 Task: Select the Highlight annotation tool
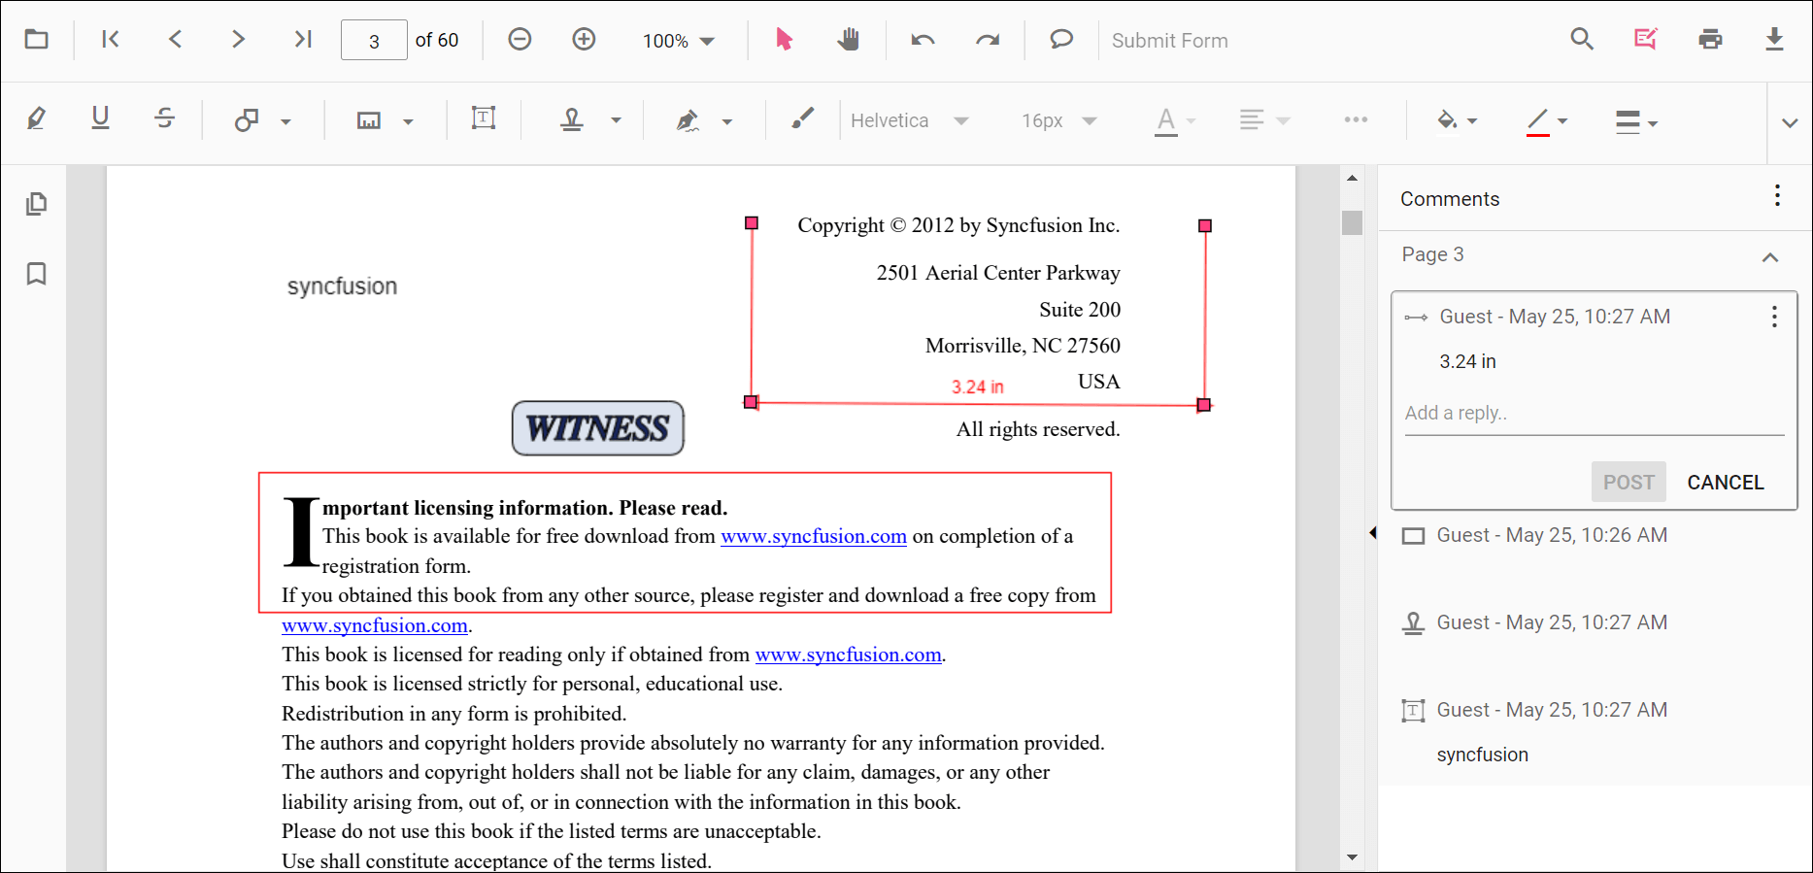[x=36, y=118]
